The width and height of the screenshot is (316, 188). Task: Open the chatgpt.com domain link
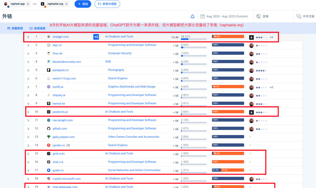point(61,37)
